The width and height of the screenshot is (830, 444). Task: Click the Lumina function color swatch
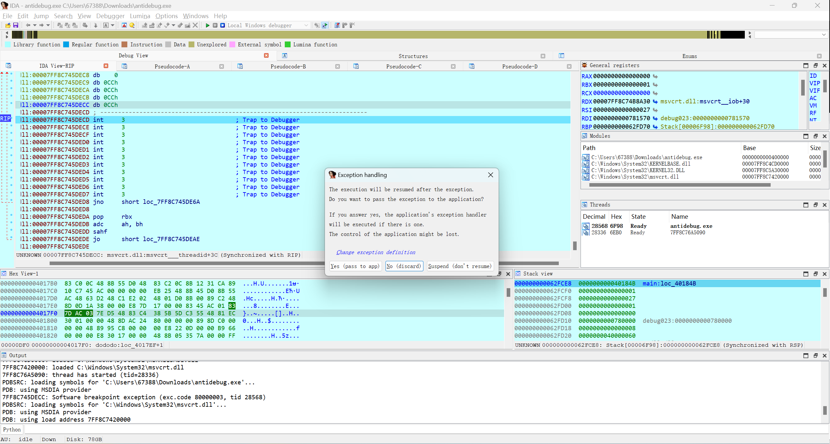pyautogui.click(x=288, y=45)
